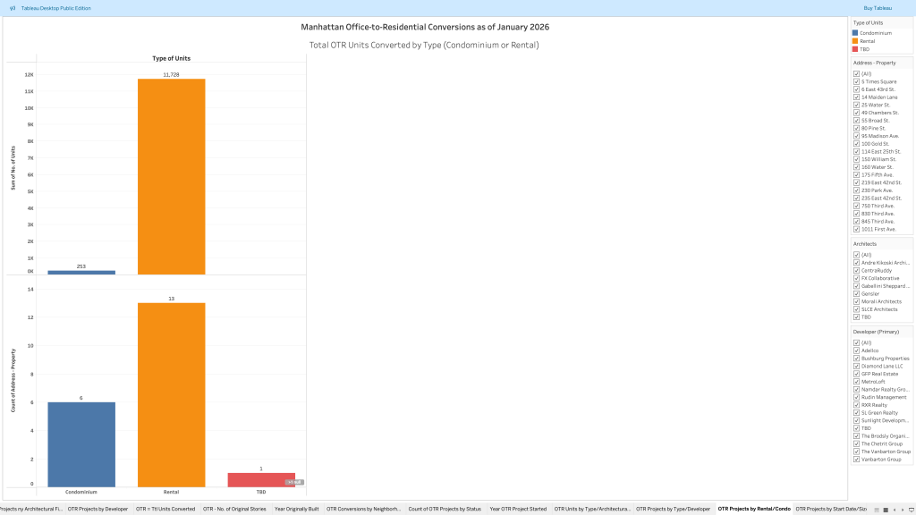Viewport: 916px width, 515px height.
Task: Toggle (All) in Architects filter
Action: click(857, 255)
